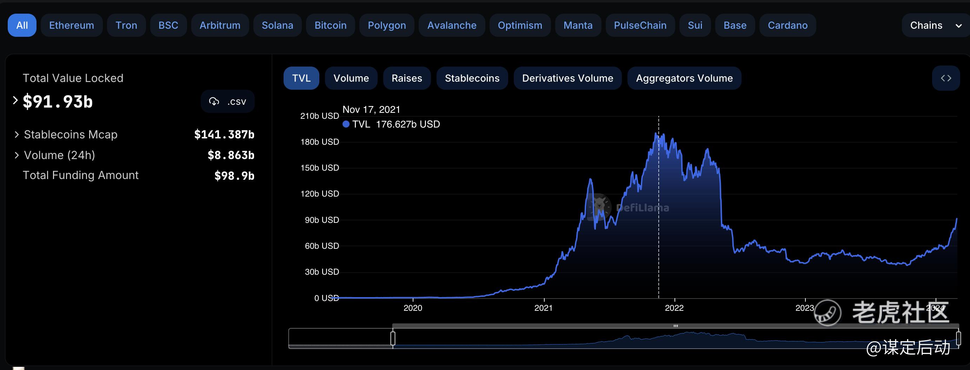The image size is (970, 370).
Task: Click the $8.863b volume value
Action: 231,155
